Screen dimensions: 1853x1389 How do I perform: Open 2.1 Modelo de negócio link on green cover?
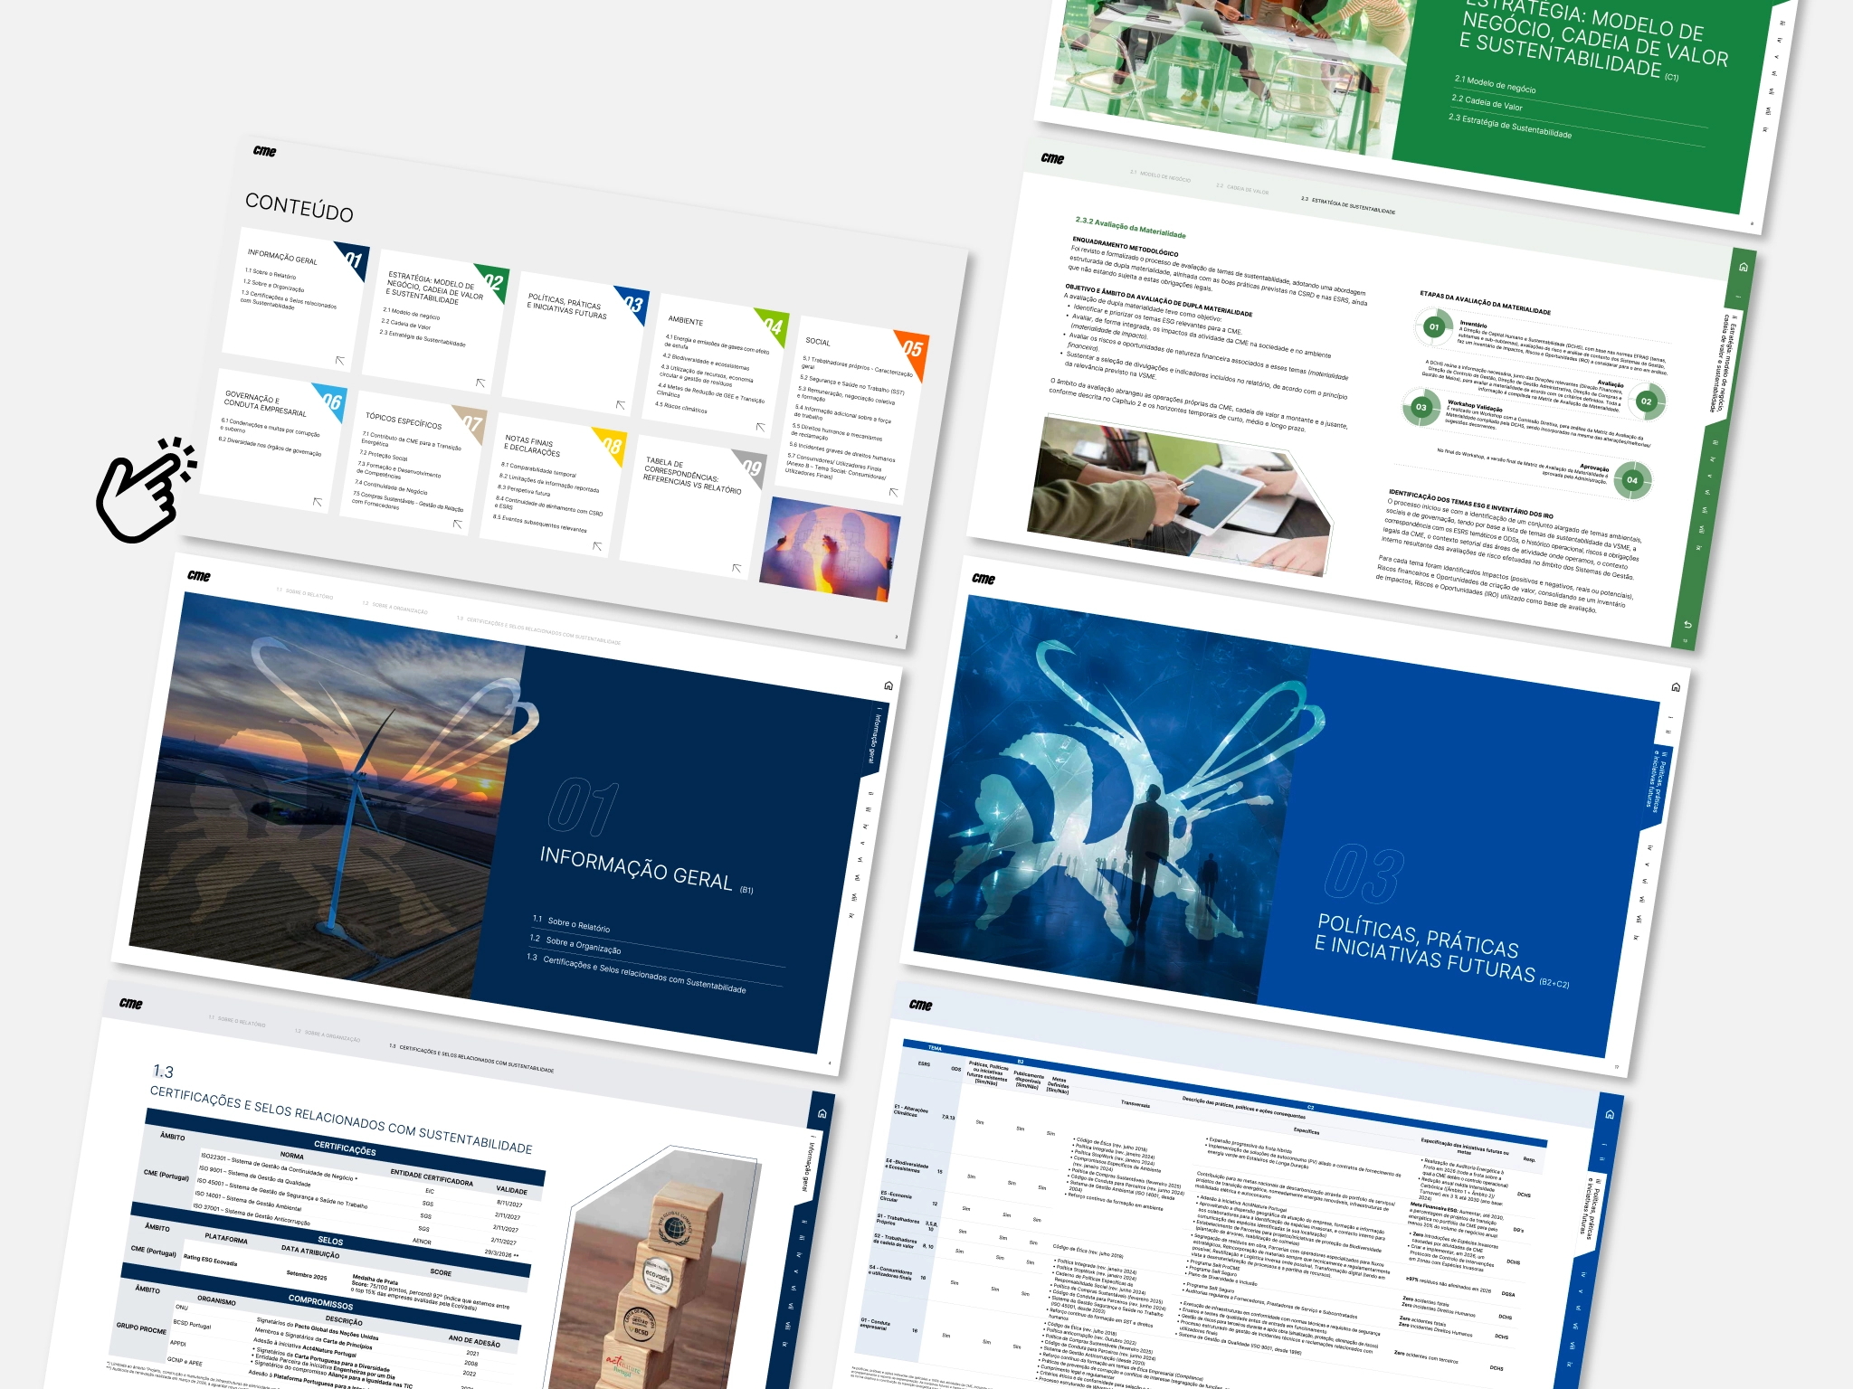point(1495,84)
